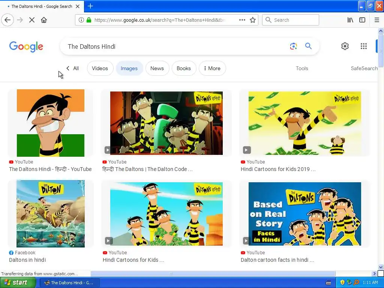Open the Les Dalton river scene thumbnail
Screen dimensions: 384x288
tap(51, 213)
